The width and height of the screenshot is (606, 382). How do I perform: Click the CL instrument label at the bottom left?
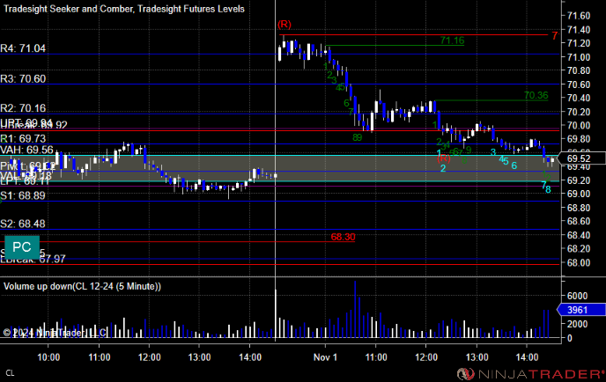(x=10, y=373)
